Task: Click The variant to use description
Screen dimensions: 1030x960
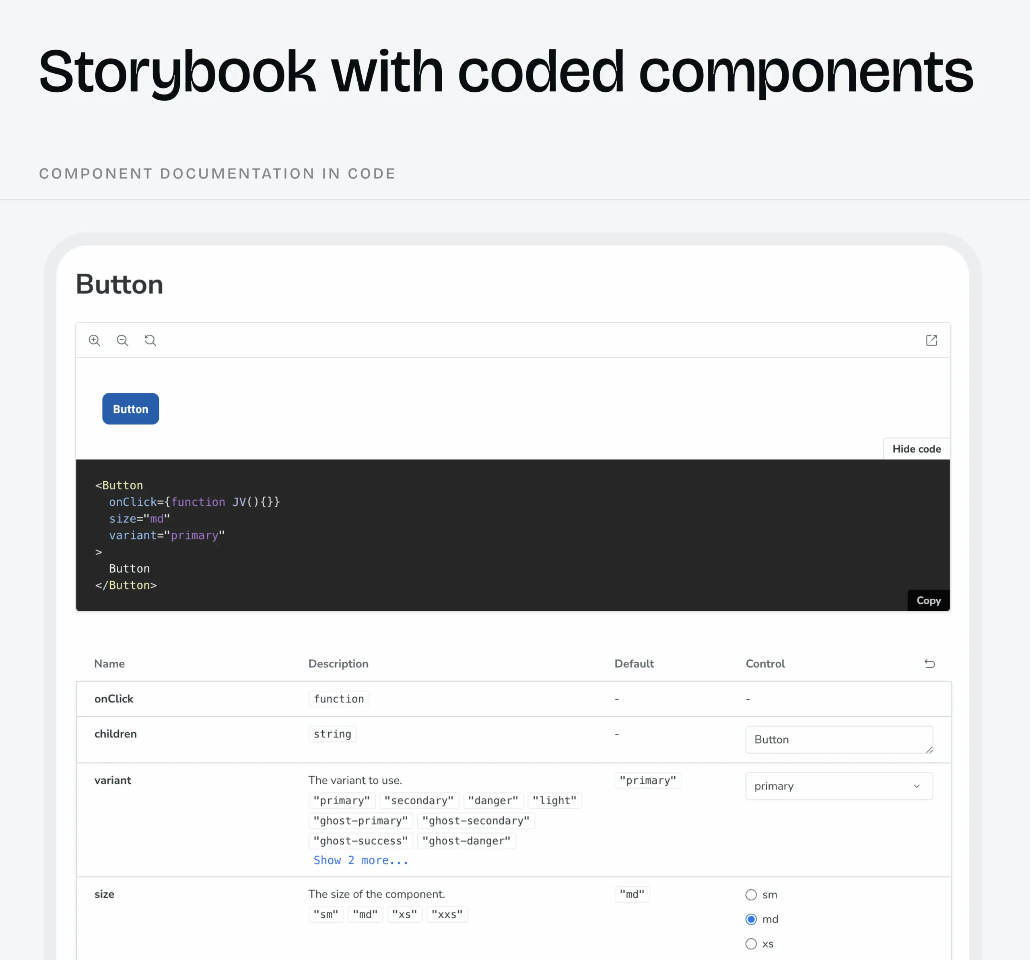Action: pyautogui.click(x=355, y=780)
